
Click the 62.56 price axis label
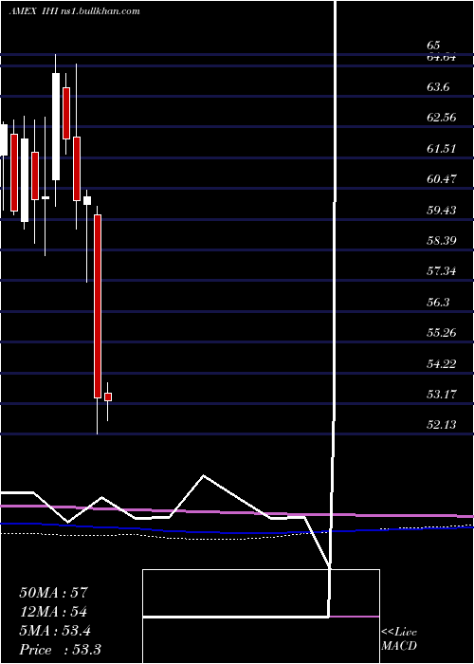(x=442, y=118)
